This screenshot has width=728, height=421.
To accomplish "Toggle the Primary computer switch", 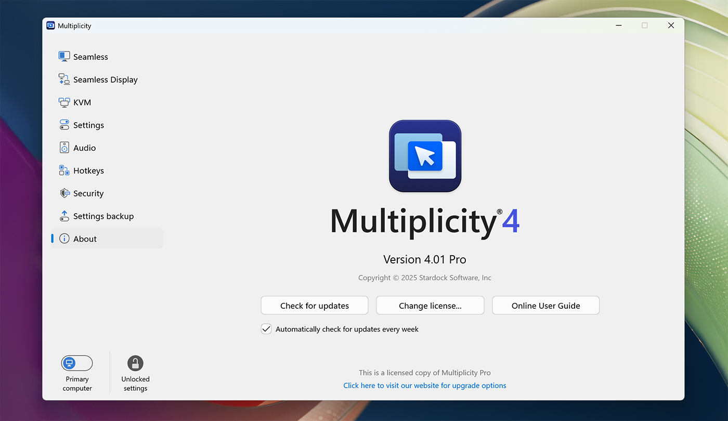I will (77, 363).
